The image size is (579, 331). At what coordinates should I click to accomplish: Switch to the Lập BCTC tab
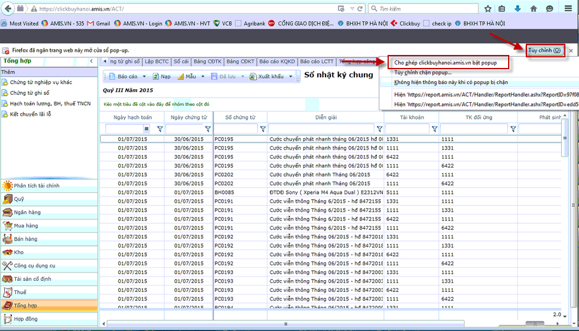157,61
